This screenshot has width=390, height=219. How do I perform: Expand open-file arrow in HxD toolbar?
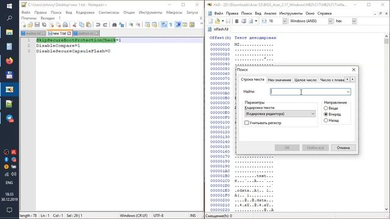coord(222,21)
